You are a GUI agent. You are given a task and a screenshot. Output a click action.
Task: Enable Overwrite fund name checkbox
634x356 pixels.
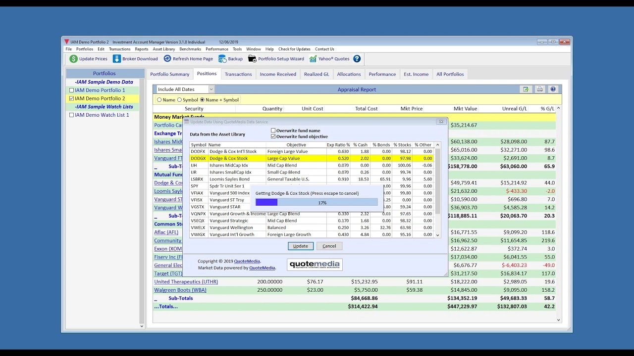click(273, 131)
